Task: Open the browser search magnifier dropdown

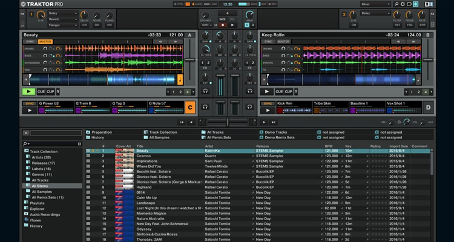Action: pyautogui.click(x=27, y=144)
